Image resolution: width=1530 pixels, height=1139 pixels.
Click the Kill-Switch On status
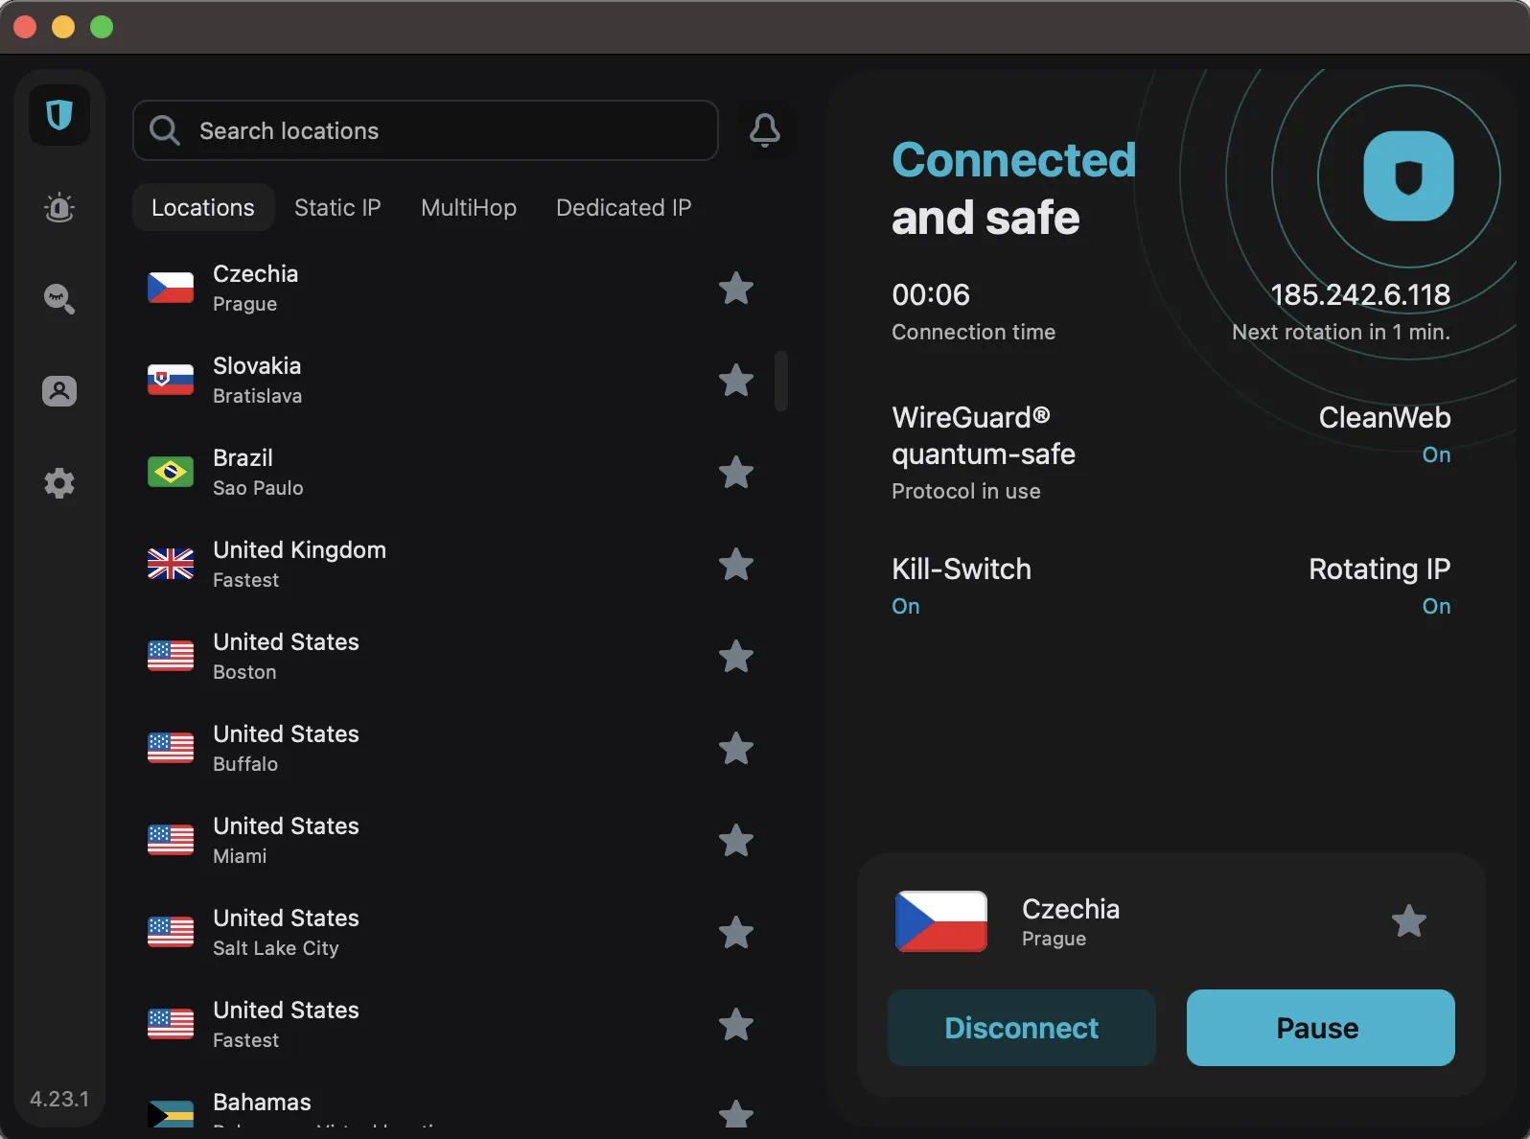click(x=906, y=606)
